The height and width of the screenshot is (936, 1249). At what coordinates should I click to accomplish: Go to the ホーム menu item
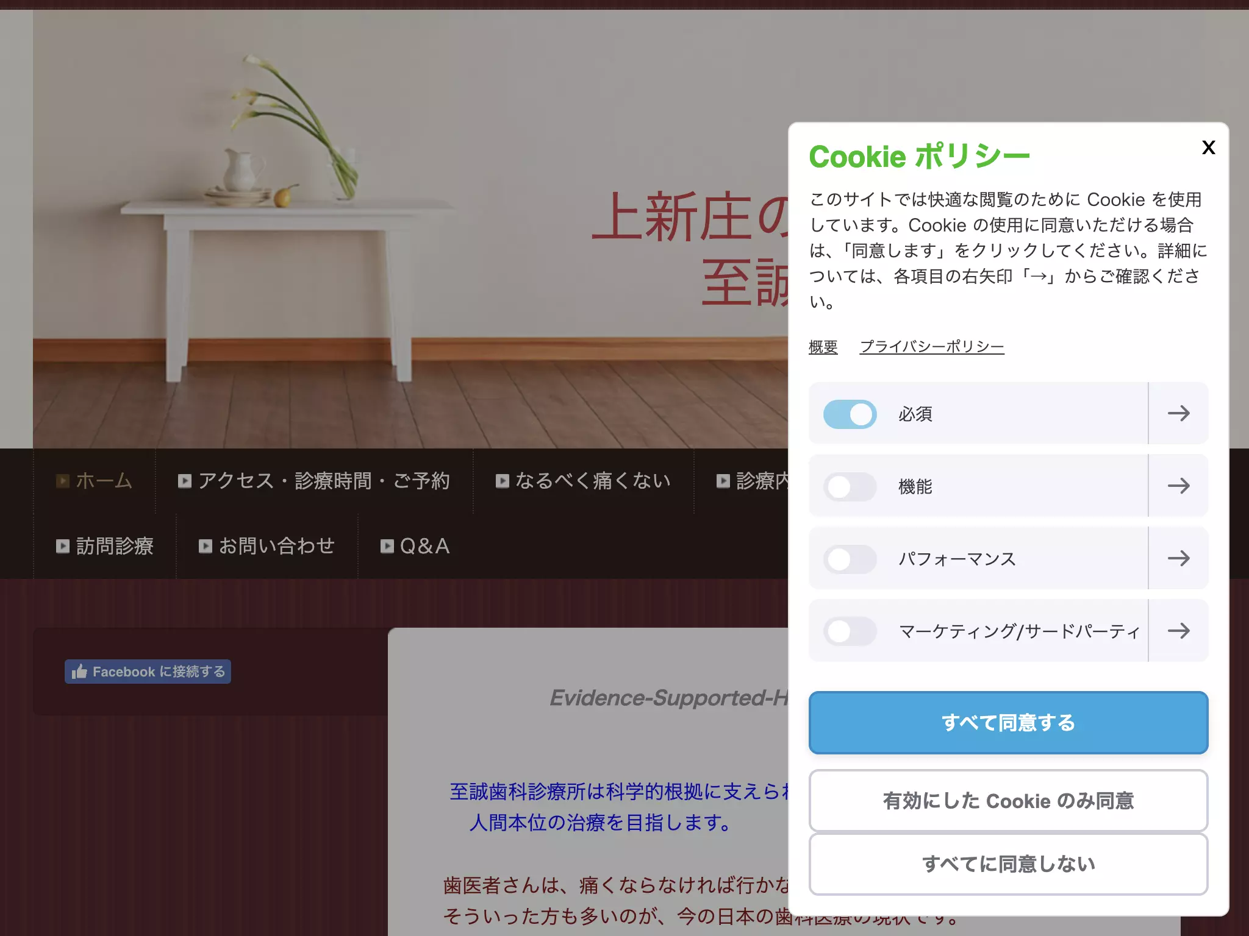[x=94, y=481]
